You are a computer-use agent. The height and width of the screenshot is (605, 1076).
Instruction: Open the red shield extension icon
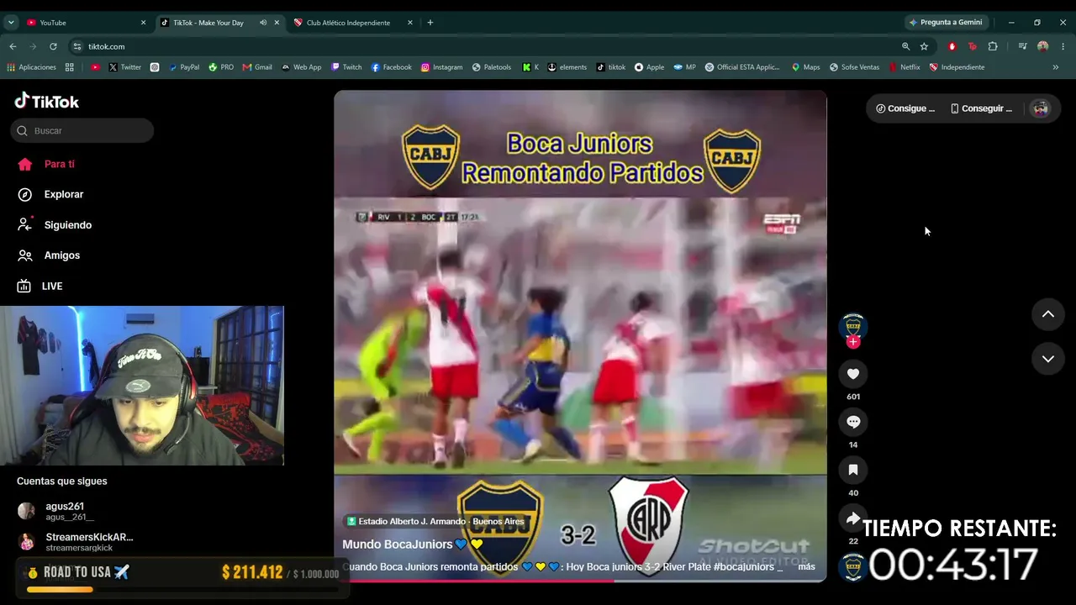pyautogui.click(x=952, y=46)
